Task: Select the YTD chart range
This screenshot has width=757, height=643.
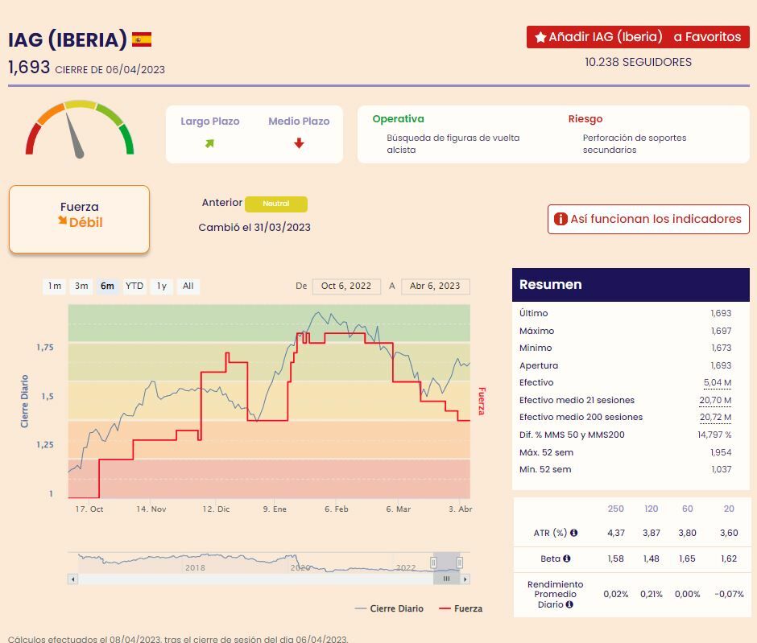Action: pyautogui.click(x=134, y=286)
